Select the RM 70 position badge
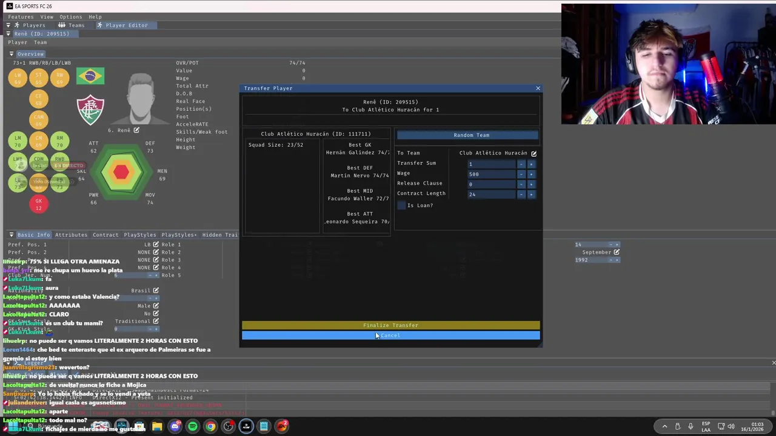 click(59, 141)
